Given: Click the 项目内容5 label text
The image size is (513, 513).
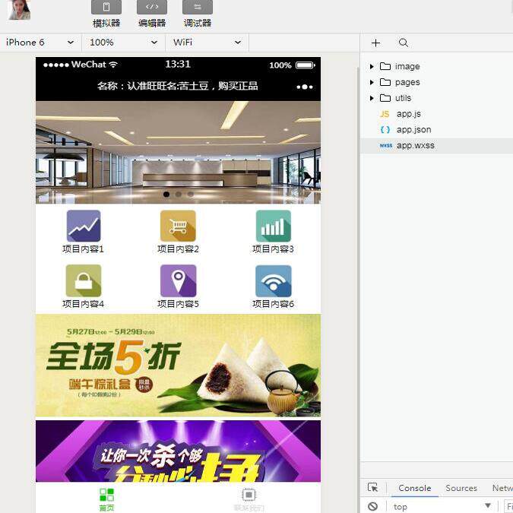Looking at the screenshot, I should (178, 304).
